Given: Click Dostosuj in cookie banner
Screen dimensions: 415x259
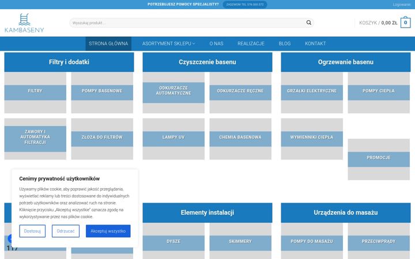Looking at the screenshot, I should [x=32, y=231].
